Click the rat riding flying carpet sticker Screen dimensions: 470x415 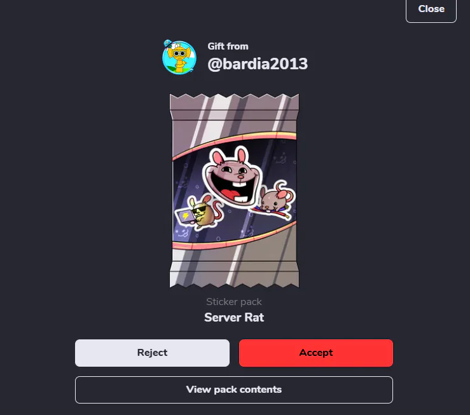point(274,200)
